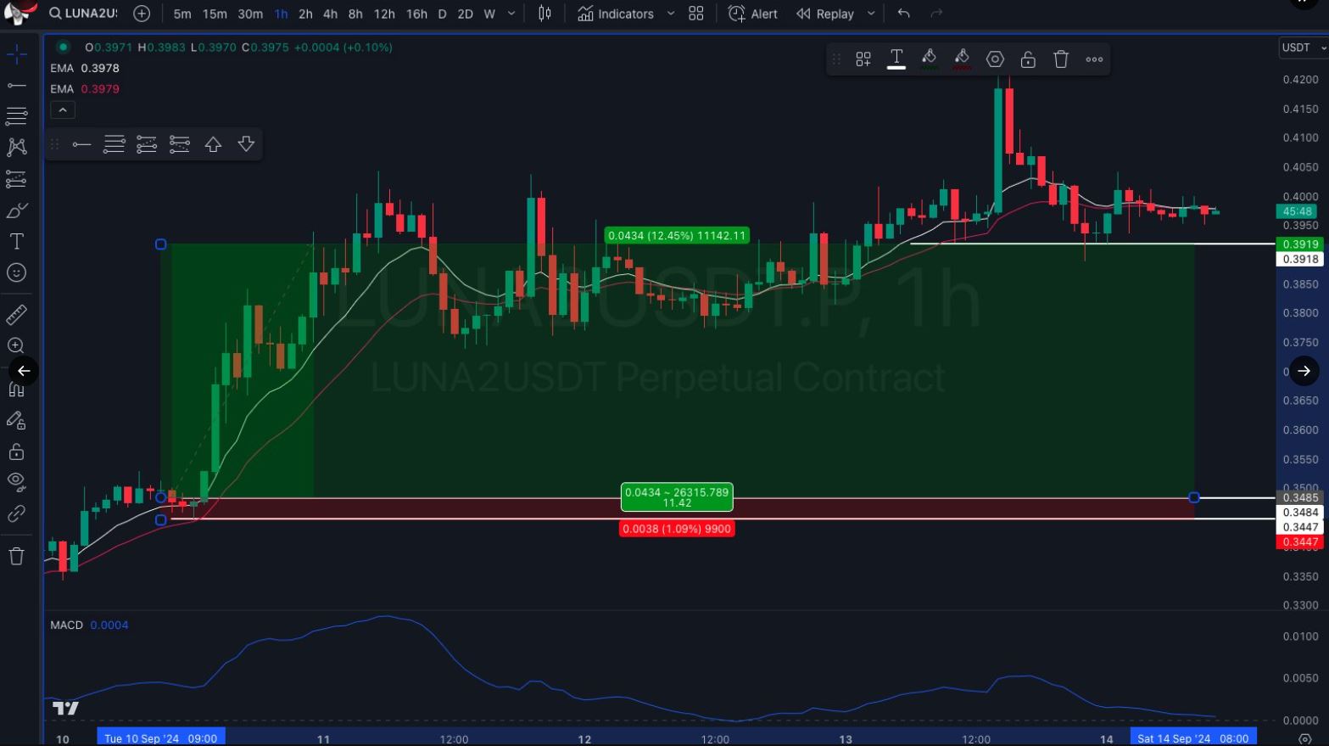This screenshot has width=1329, height=746.
Task: Click the red 0.3447 stop price label
Action: coord(1300,542)
